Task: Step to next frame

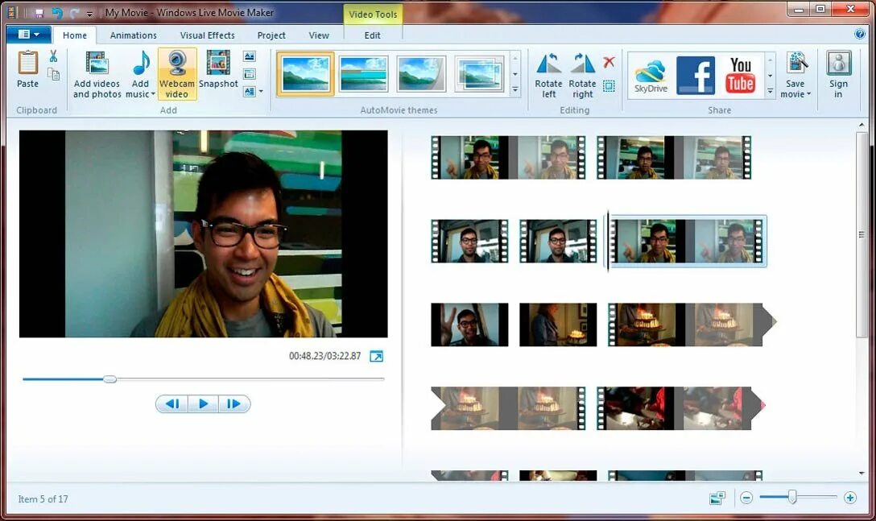Action: tap(234, 403)
